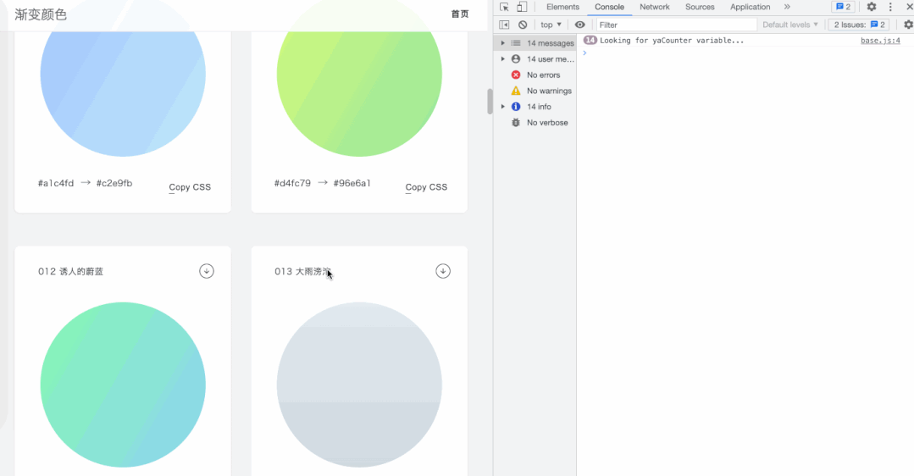Focus the console Filter field
This screenshot has width=914, height=476.
coord(676,25)
